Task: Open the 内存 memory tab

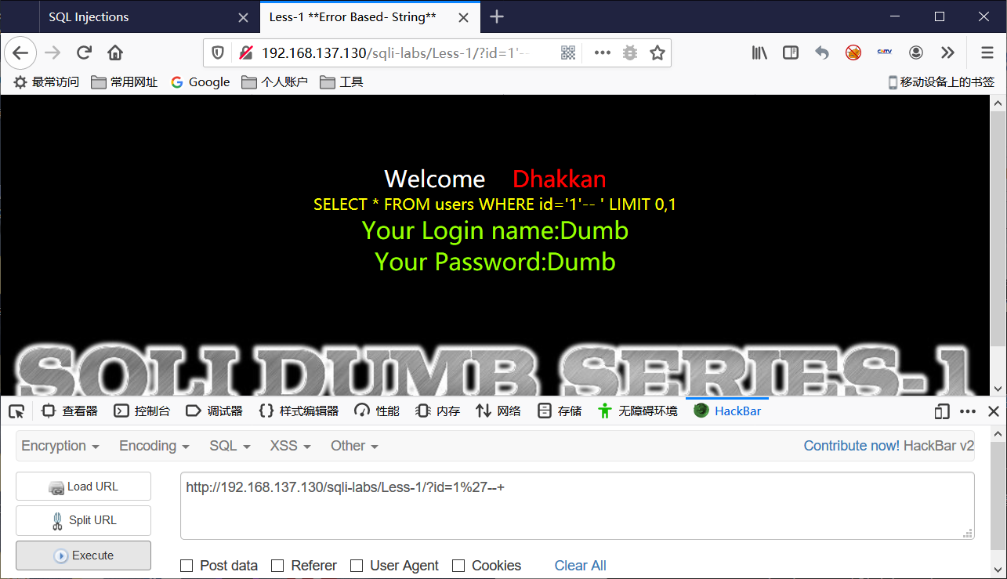Action: pos(438,411)
